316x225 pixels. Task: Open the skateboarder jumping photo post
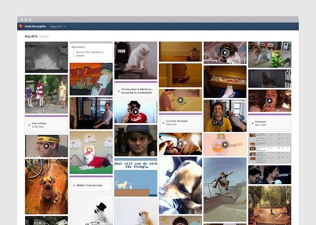coord(225,190)
